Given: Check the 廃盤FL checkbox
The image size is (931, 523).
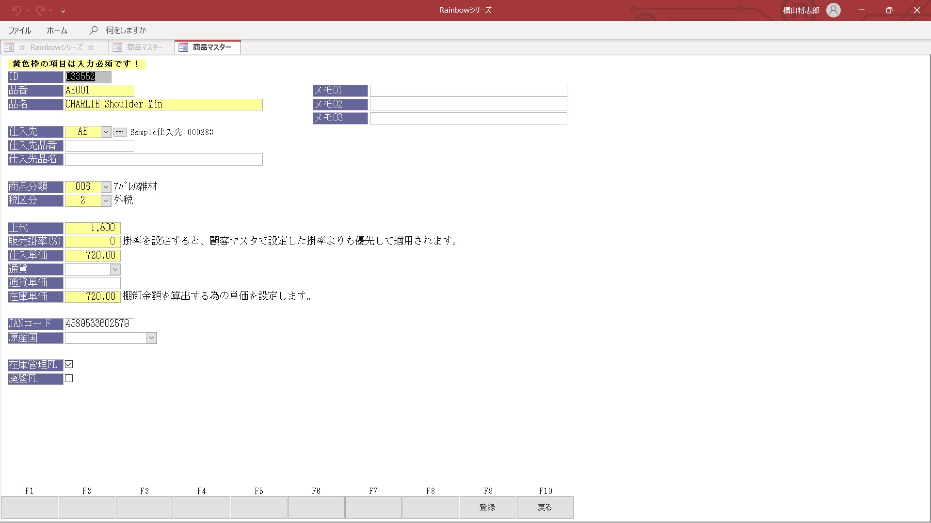Looking at the screenshot, I should tap(69, 378).
